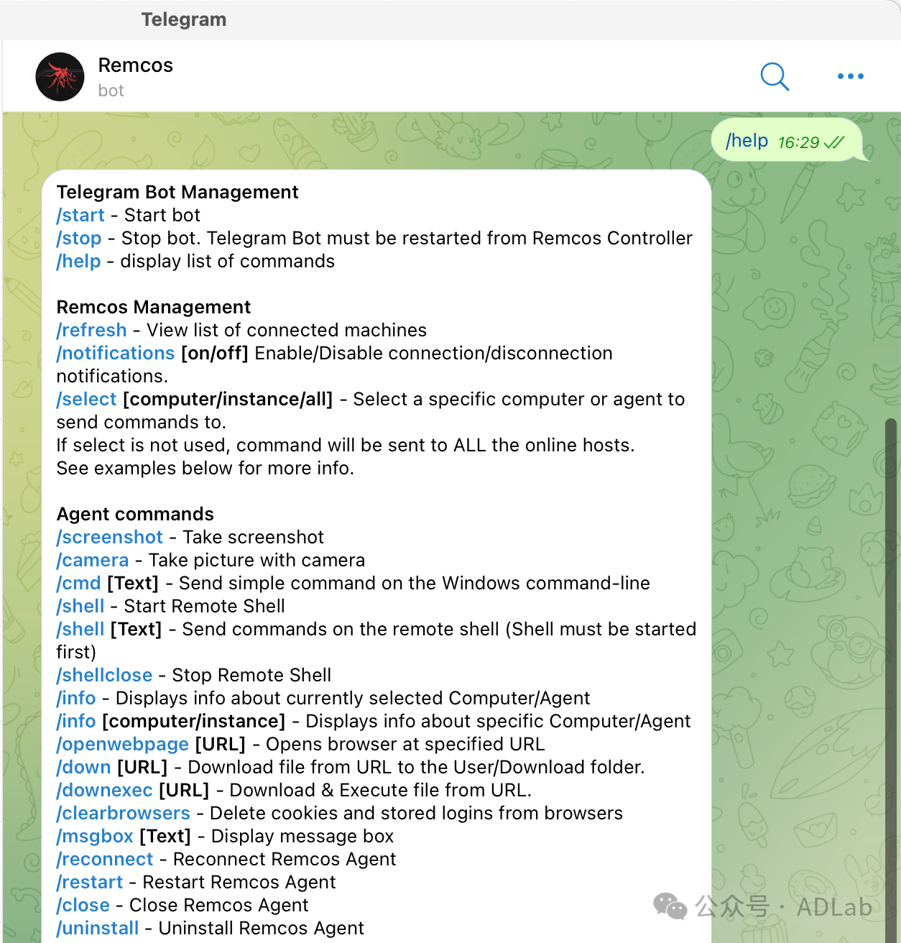Select the /select command link
Image resolution: width=901 pixels, height=943 pixels.
pos(86,399)
